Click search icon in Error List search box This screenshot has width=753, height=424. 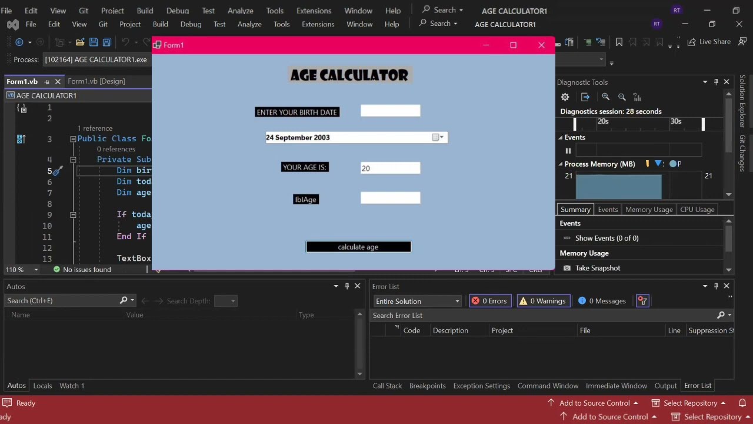pyautogui.click(x=721, y=315)
